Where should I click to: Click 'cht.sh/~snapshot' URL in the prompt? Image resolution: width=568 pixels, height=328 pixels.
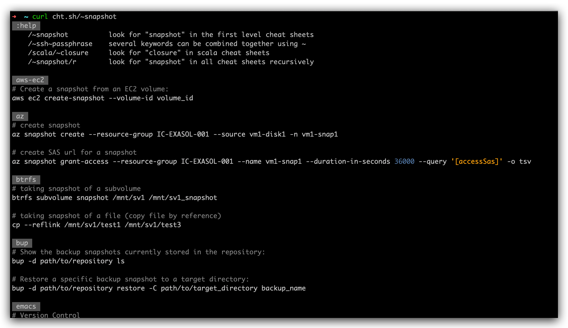coord(84,17)
